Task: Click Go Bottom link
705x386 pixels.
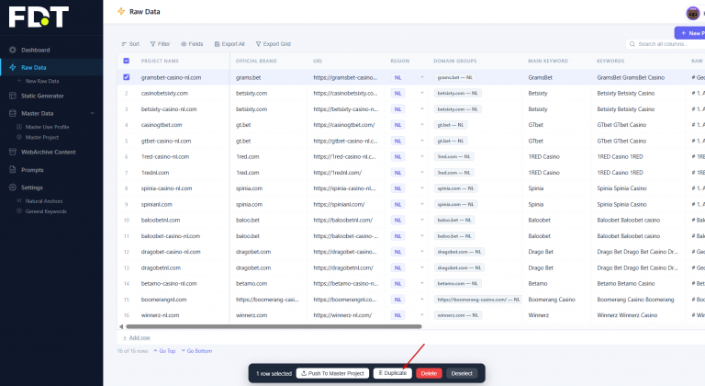Action: [x=196, y=351]
